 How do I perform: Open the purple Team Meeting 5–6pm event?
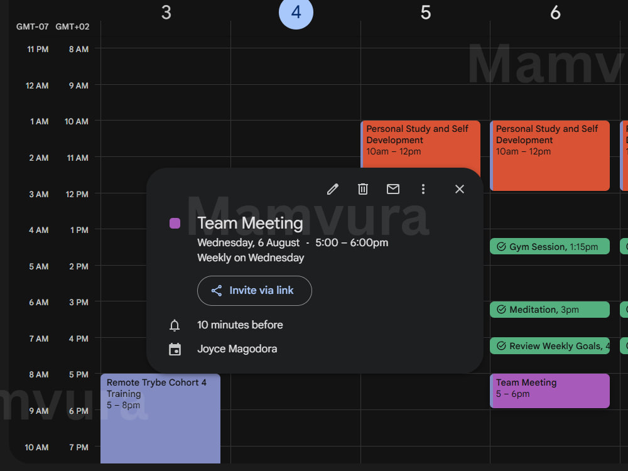tap(550, 391)
